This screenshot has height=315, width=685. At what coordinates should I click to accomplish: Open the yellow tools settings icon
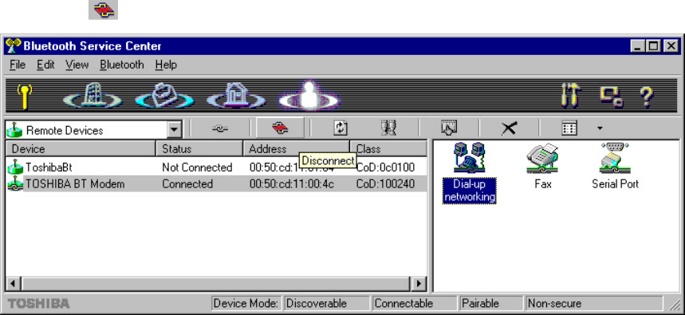pyautogui.click(x=570, y=96)
